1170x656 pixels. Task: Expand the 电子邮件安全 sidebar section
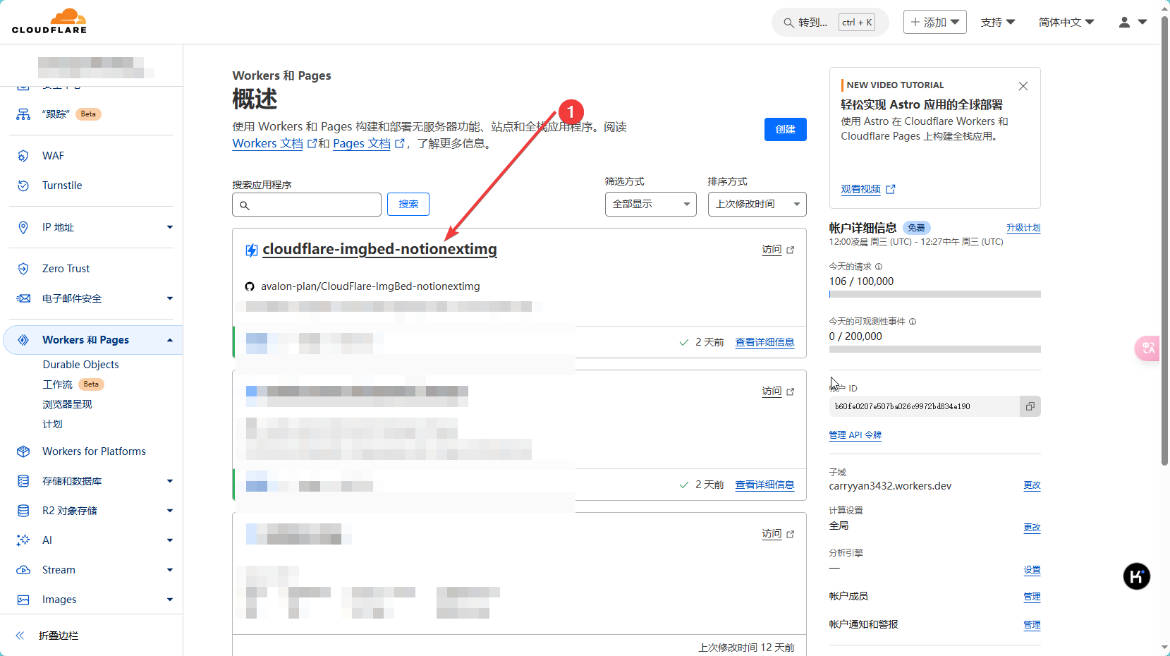170,298
